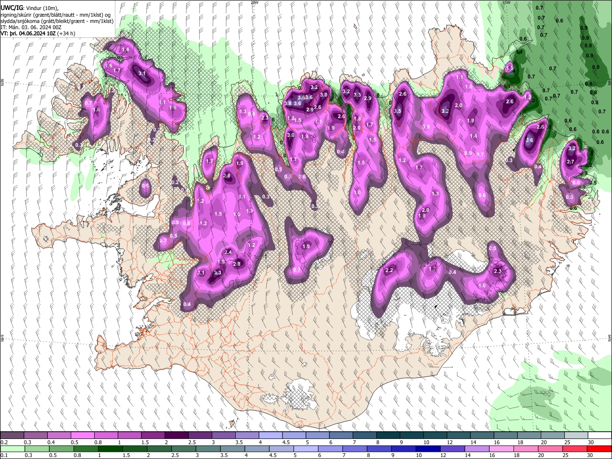The width and height of the screenshot is (612, 459).
Task: Click the '4.5' label in the upper legend row
Action: tap(285, 442)
